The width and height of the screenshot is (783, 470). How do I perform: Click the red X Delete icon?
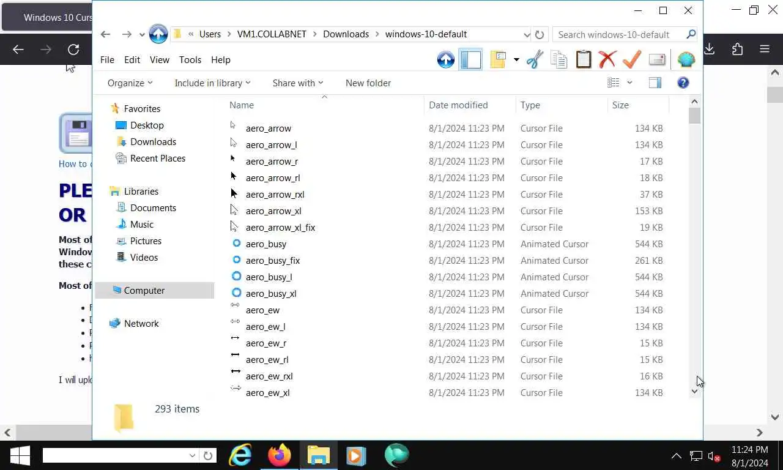click(607, 59)
